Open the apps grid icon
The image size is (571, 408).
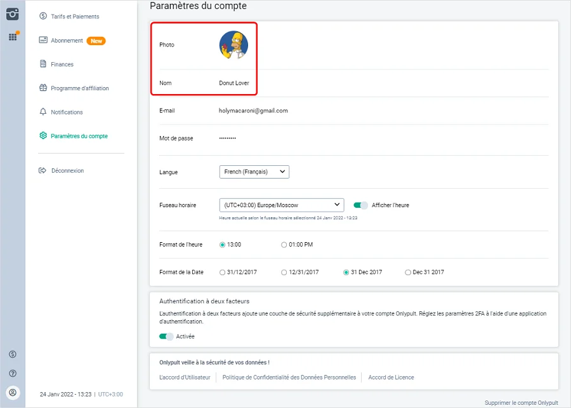pyautogui.click(x=13, y=37)
